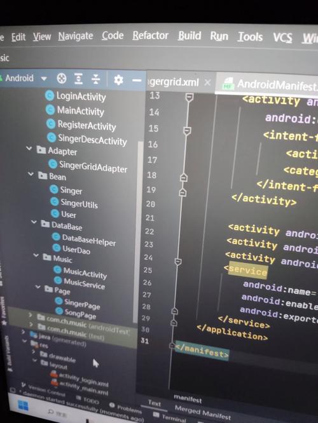Viewport: 318px width, 423px height.
Task: Open the Refactor menu
Action: 151,36
